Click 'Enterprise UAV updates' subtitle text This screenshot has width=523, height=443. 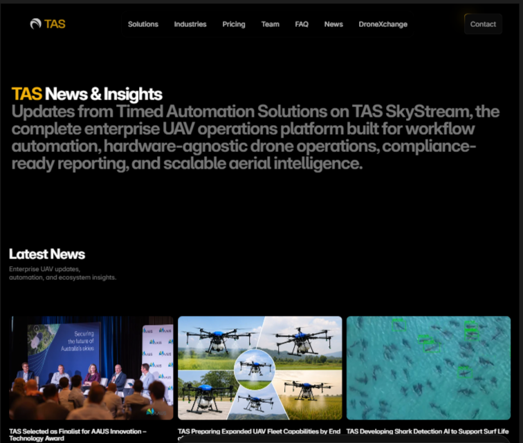coord(63,274)
